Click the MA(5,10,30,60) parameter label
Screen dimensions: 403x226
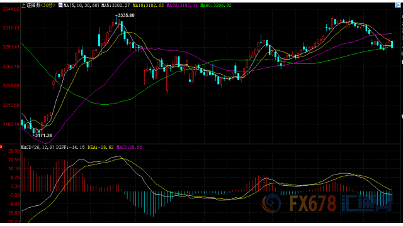[81, 5]
